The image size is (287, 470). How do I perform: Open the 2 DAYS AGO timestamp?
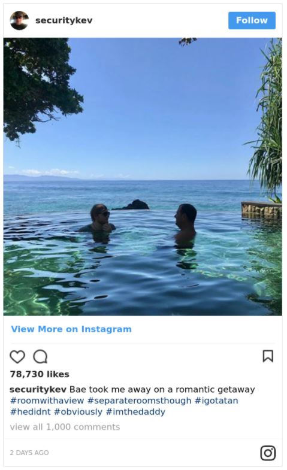29,453
